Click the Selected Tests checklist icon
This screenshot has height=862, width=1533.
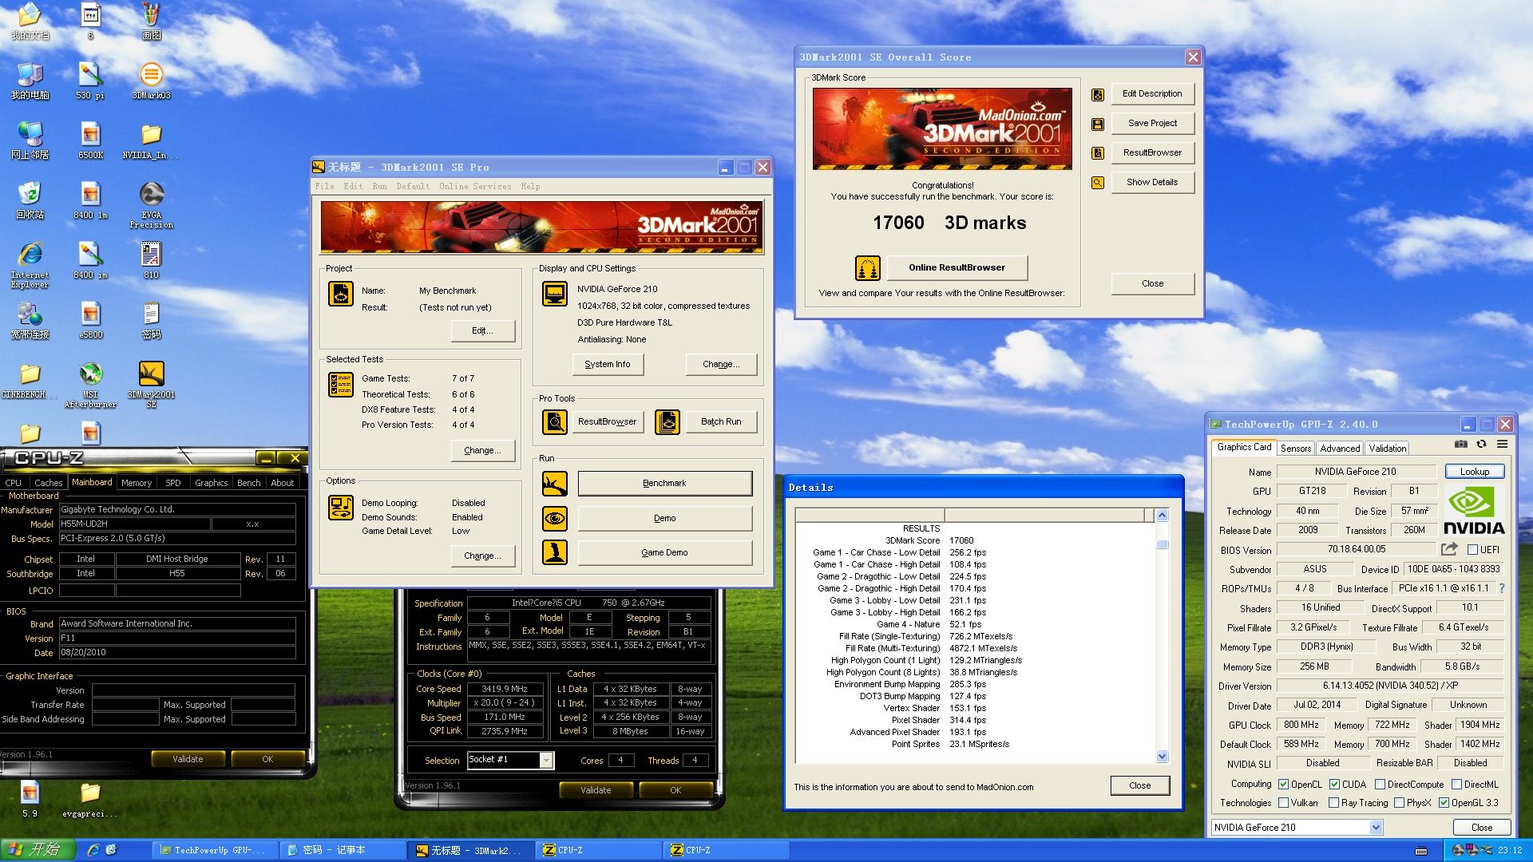tap(341, 385)
